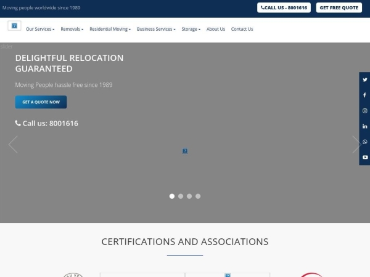
Task: Expand the Our Services dropdown
Action: (40, 29)
